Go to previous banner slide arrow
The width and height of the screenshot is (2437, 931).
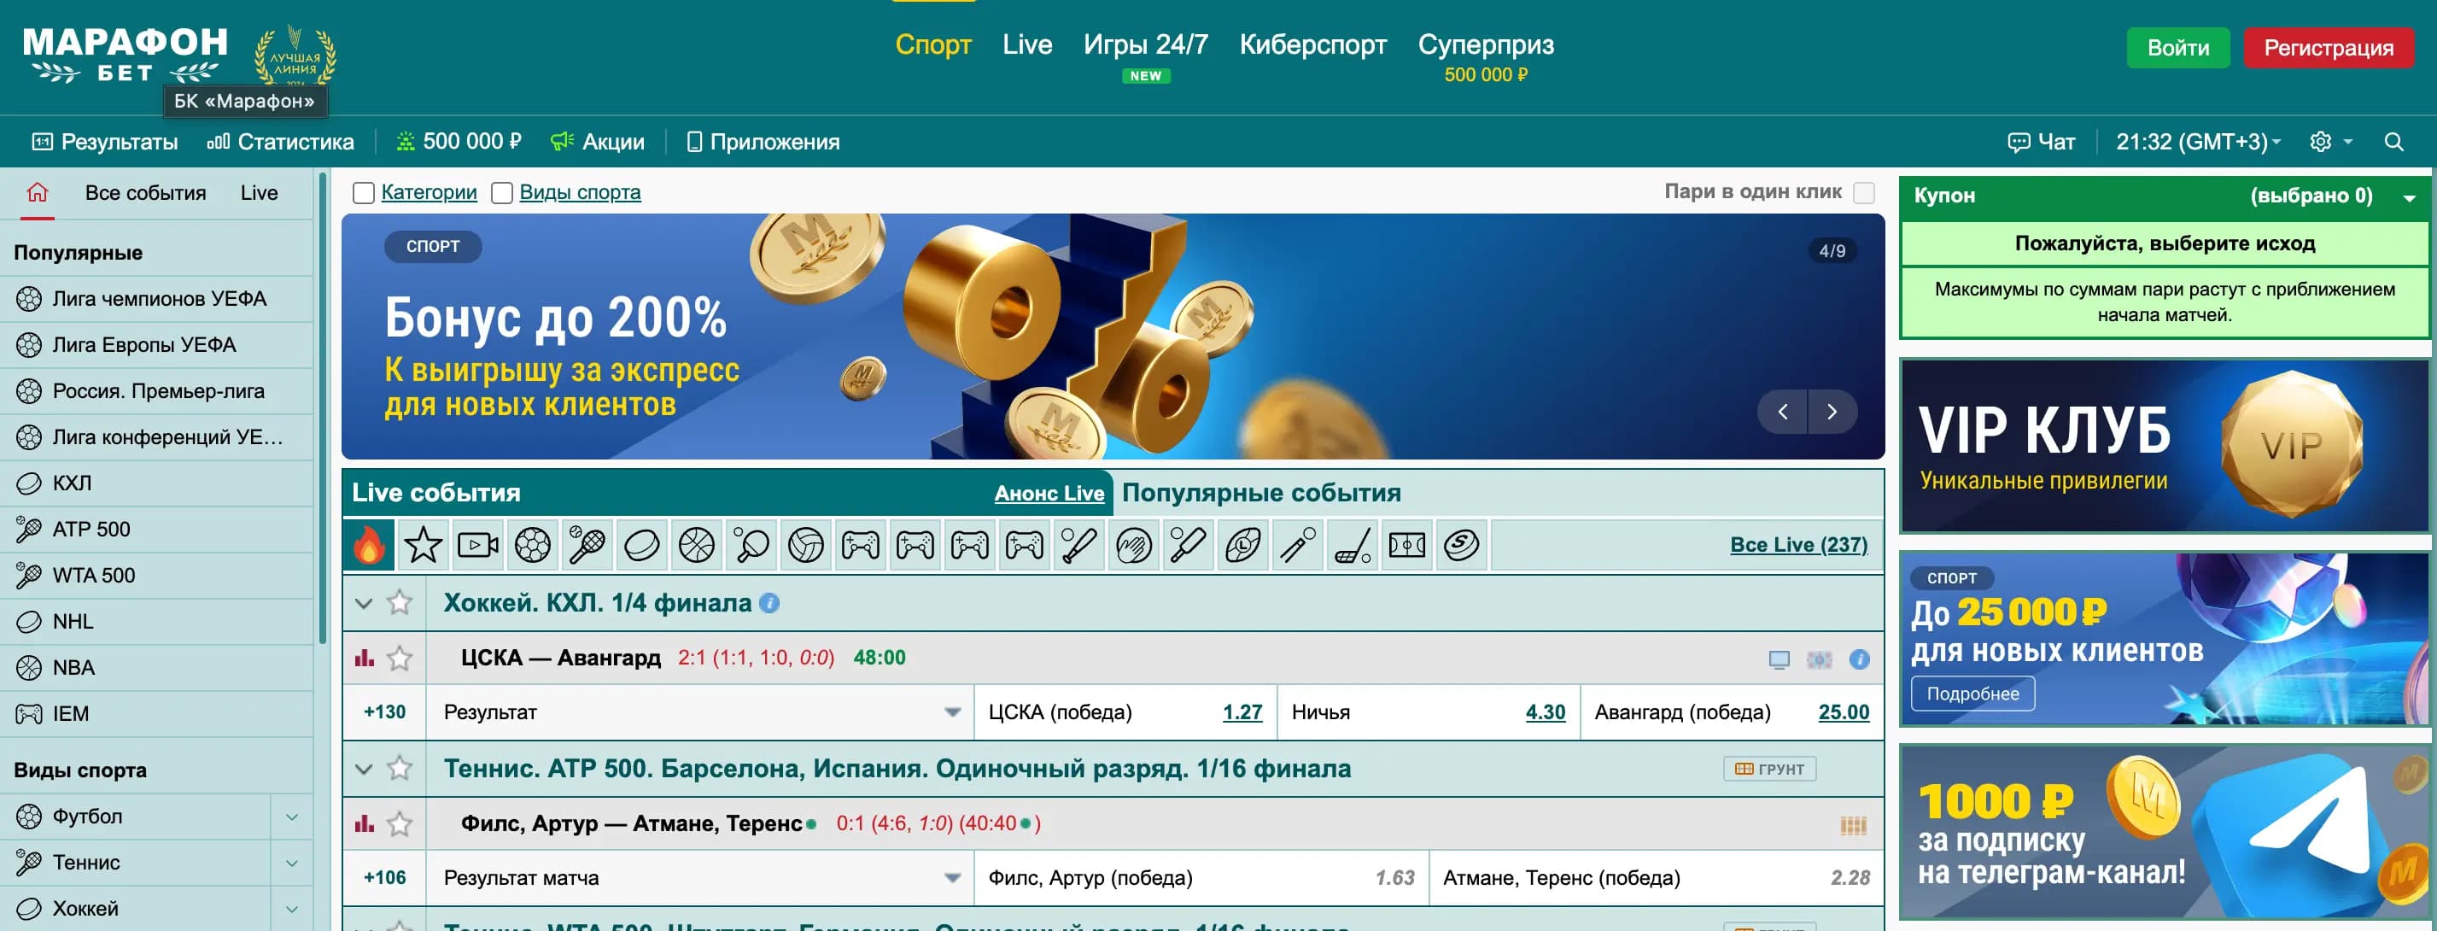click(1782, 412)
